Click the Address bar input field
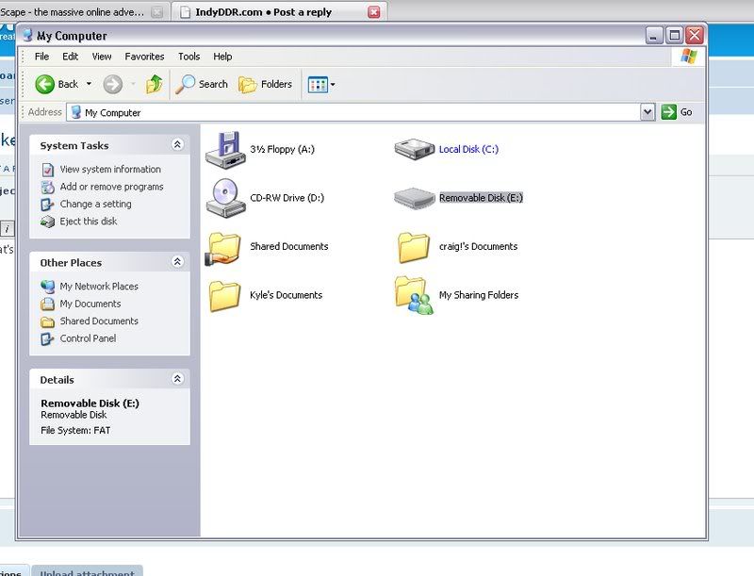 358,112
